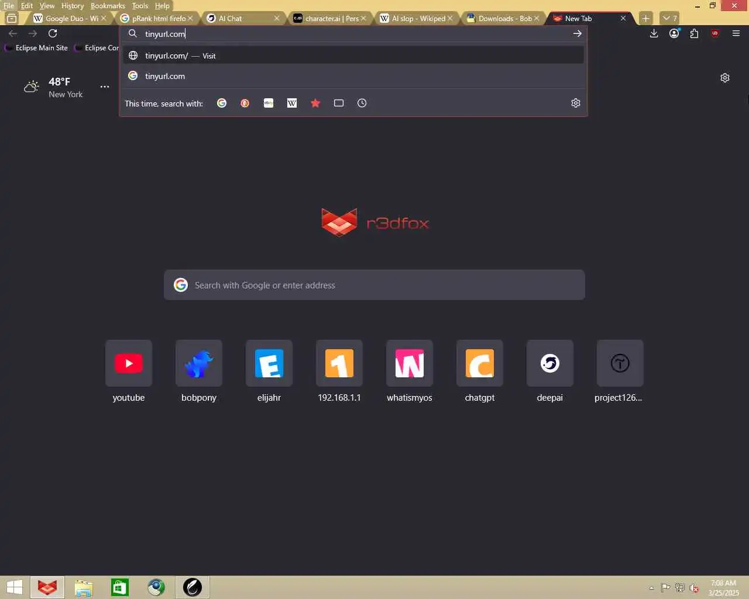749x599 pixels.
Task: Expand the list all tabs dropdown
Action: click(x=669, y=18)
